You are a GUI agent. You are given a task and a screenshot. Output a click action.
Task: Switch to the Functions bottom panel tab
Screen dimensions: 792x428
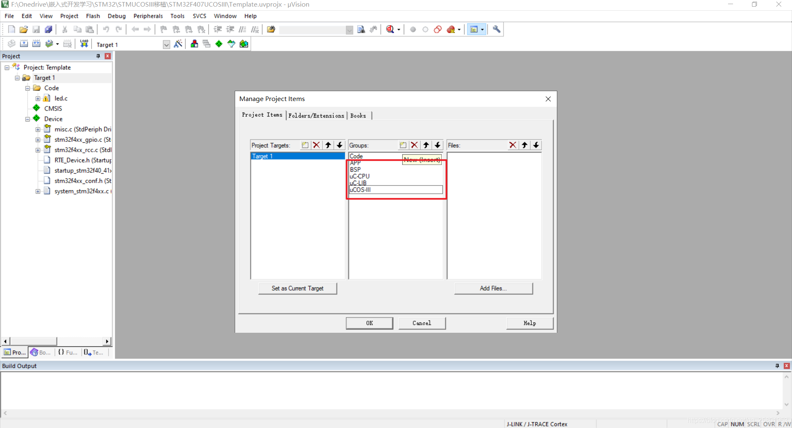coord(68,353)
